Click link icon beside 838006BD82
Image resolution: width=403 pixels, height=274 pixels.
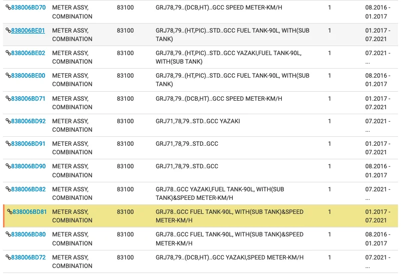(8, 189)
